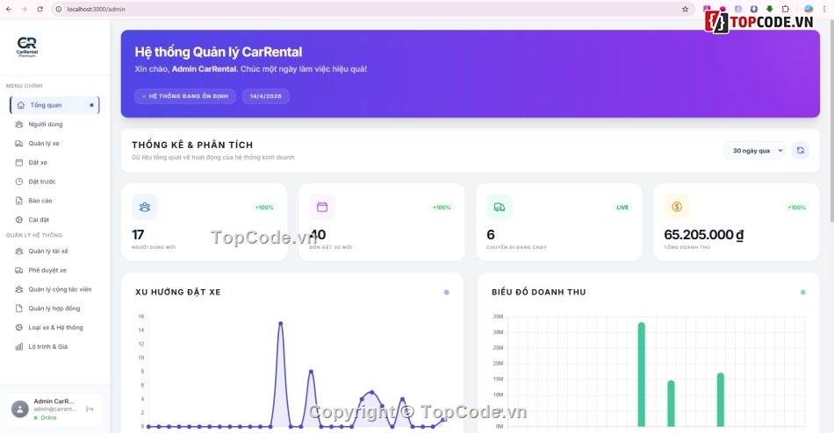Click the green legend dot of Biểu đồ doanh thu

coord(803,292)
